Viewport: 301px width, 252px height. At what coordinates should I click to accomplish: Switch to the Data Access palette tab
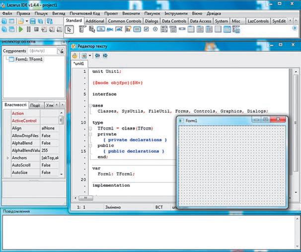(201, 21)
